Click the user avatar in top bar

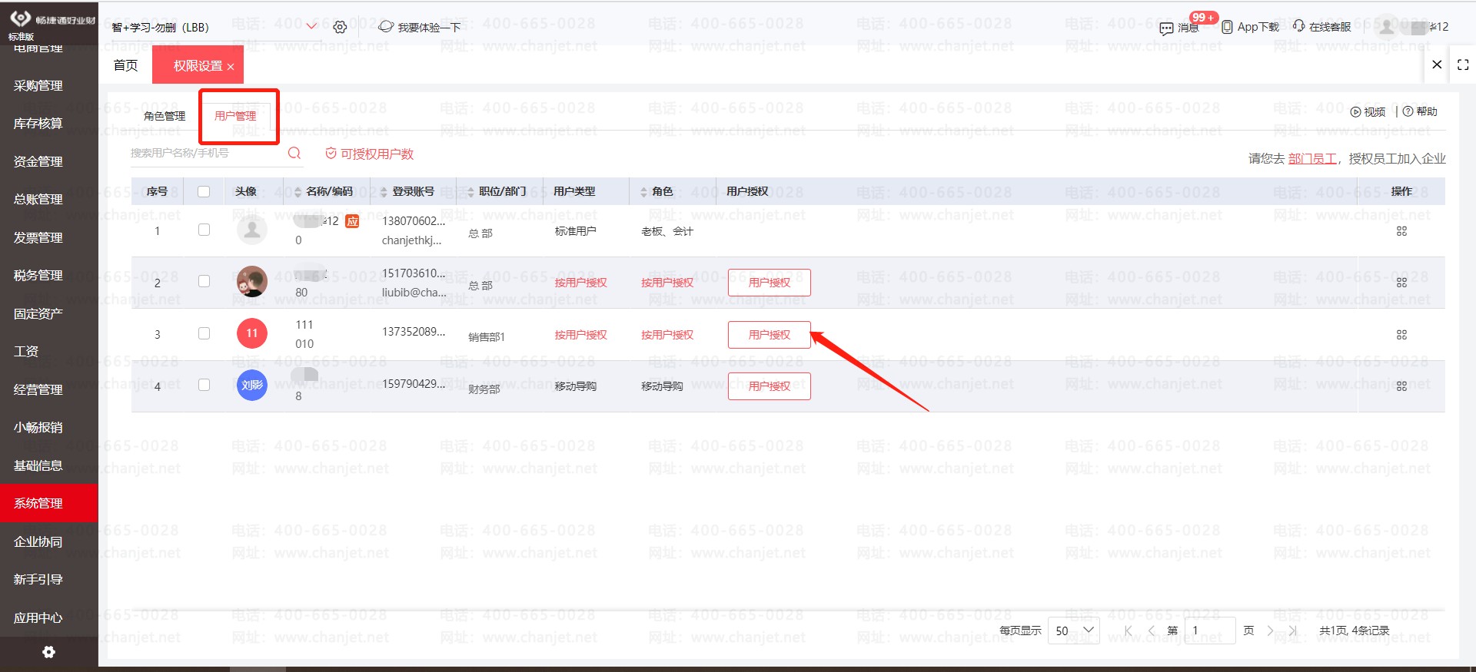1387,27
